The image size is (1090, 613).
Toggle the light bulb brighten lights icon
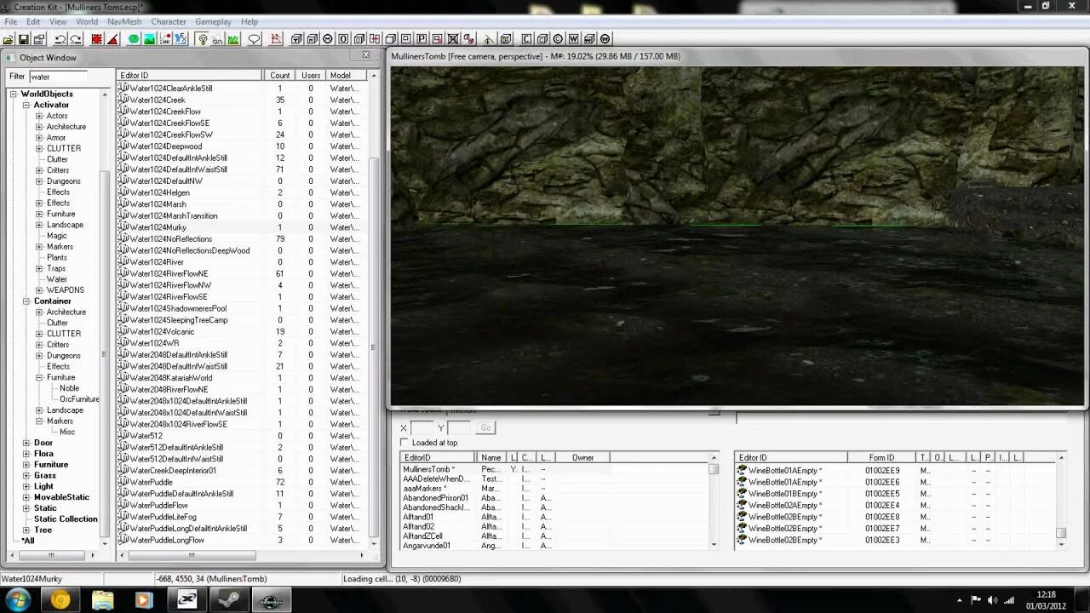[204, 39]
